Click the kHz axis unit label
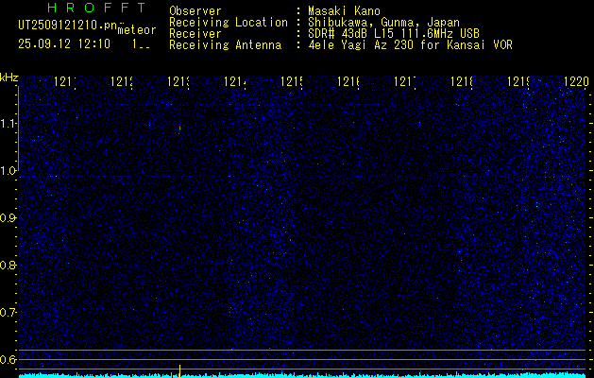 (x=8, y=77)
